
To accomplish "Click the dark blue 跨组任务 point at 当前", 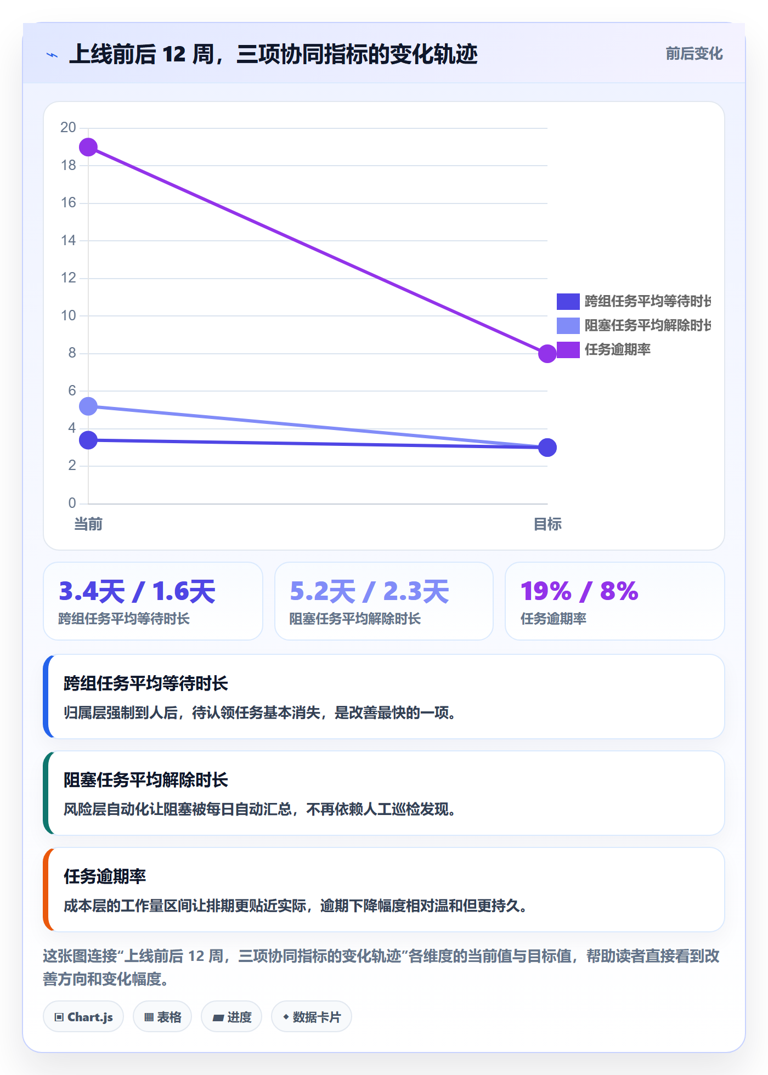I will coord(88,440).
